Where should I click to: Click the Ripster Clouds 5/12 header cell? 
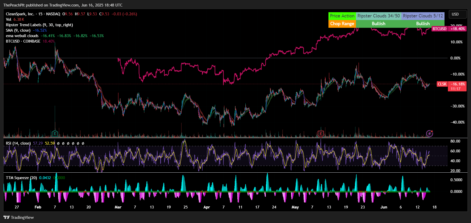(423, 16)
